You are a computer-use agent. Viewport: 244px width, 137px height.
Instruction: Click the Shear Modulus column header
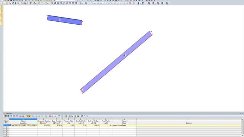56,122
